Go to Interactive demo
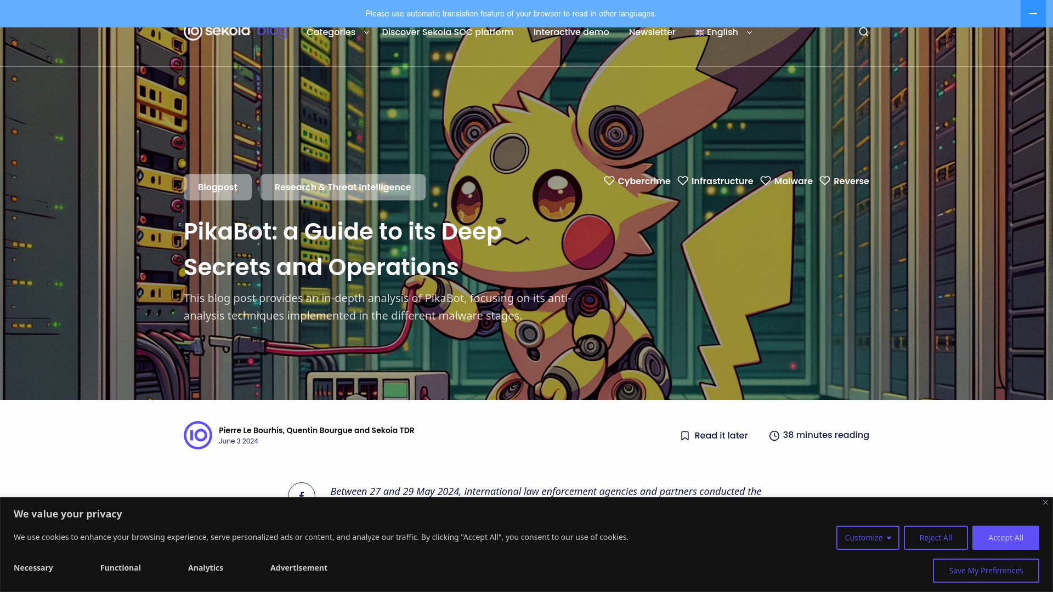 click(x=571, y=32)
